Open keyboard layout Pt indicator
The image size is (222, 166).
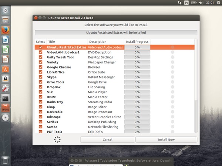[186, 3]
